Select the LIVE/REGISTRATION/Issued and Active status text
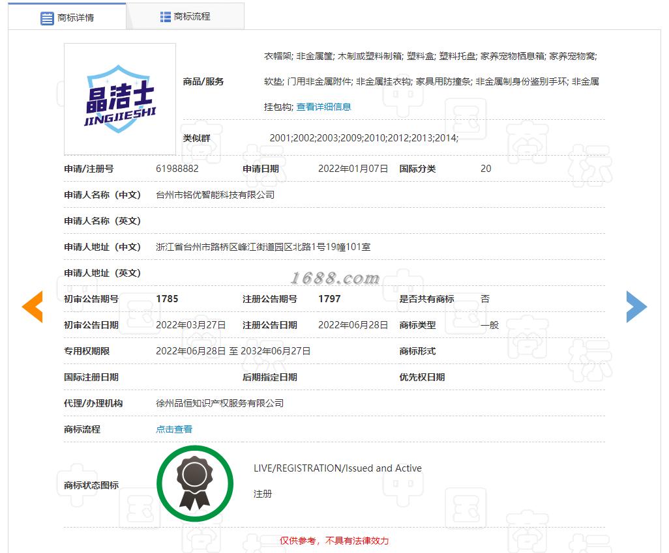The image size is (669, 553). (x=338, y=468)
